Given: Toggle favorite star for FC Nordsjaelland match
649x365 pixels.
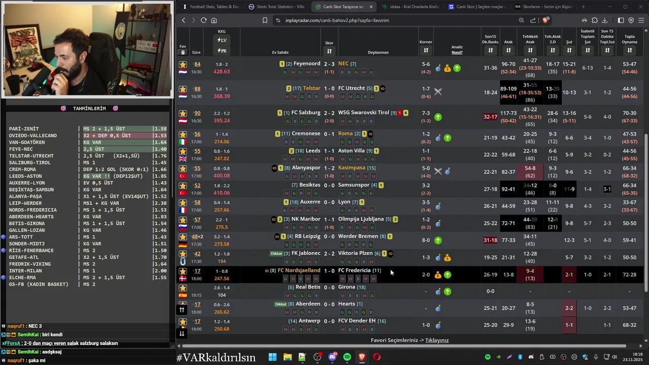Looking at the screenshot, I should [183, 271].
